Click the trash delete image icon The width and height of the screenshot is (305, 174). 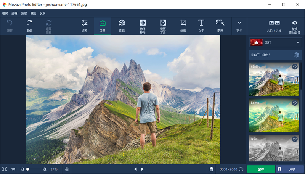211,169
